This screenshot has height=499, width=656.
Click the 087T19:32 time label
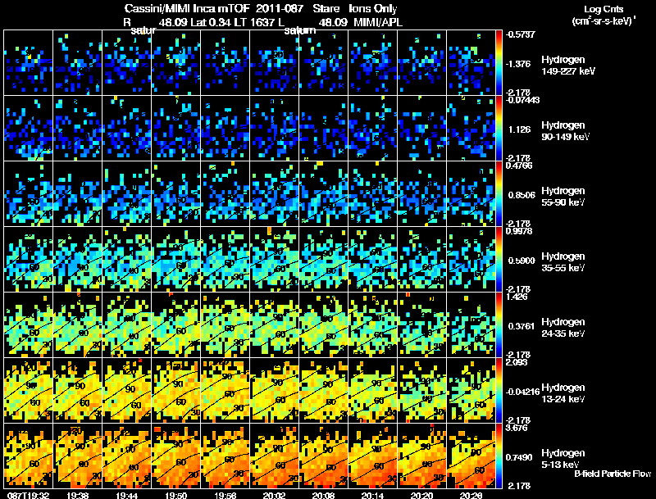click(x=28, y=495)
